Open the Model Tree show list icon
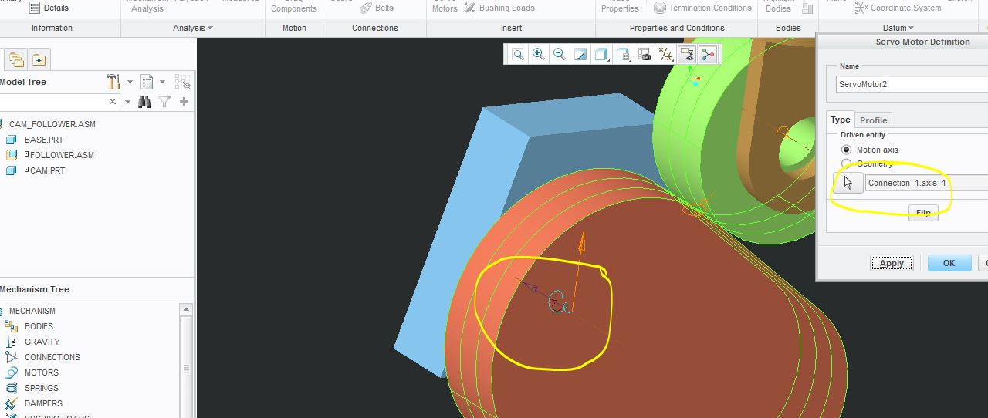The image size is (988, 418). 147,82
